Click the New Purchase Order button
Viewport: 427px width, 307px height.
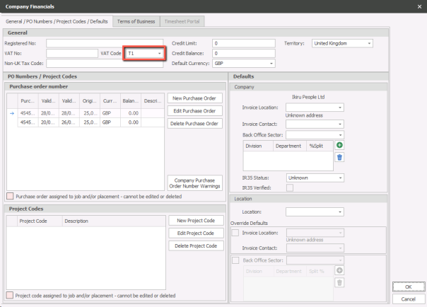tap(194, 98)
